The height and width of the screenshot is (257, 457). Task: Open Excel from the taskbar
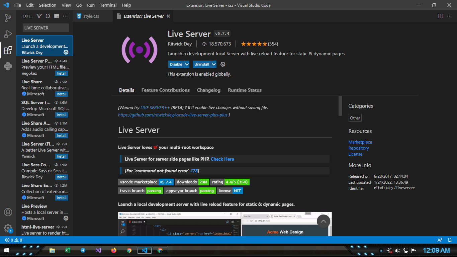(67, 250)
